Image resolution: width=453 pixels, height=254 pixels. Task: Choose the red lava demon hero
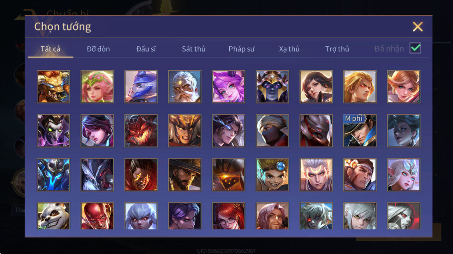(141, 131)
